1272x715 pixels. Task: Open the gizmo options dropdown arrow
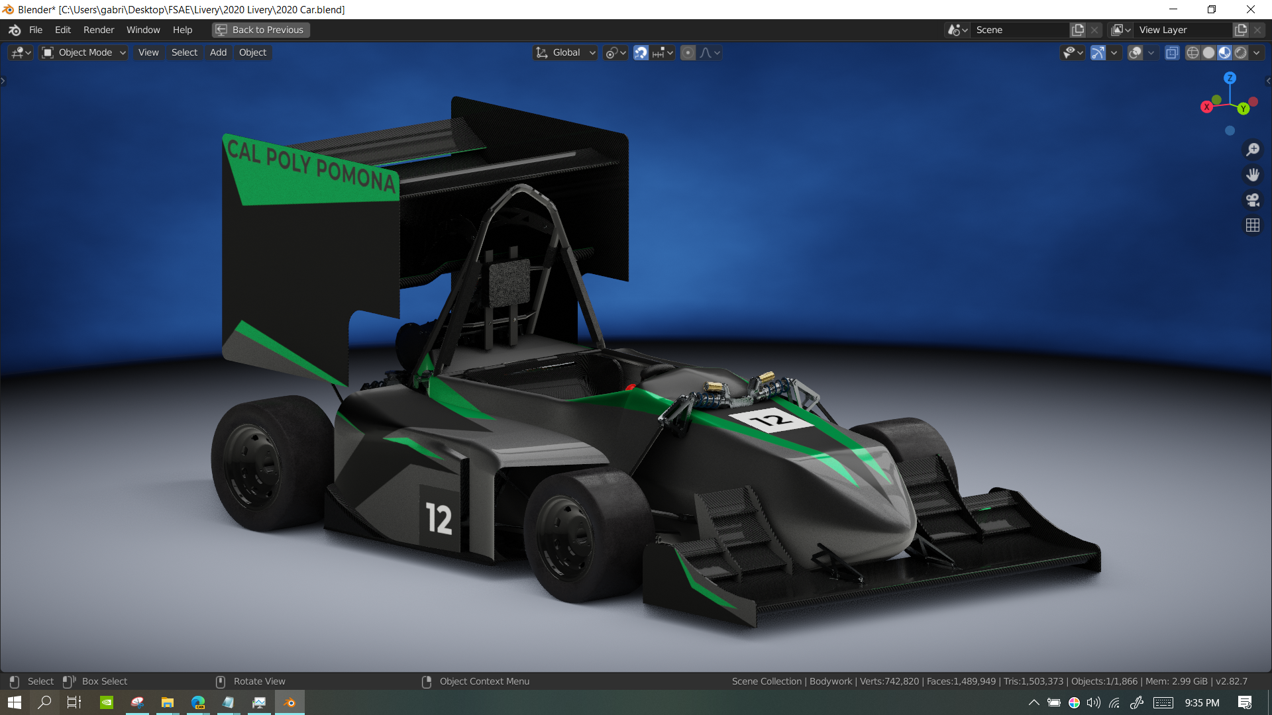[x=1114, y=52]
